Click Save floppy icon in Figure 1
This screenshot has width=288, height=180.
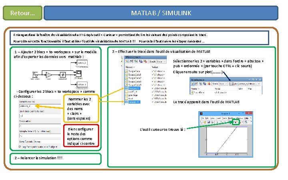(209, 122)
